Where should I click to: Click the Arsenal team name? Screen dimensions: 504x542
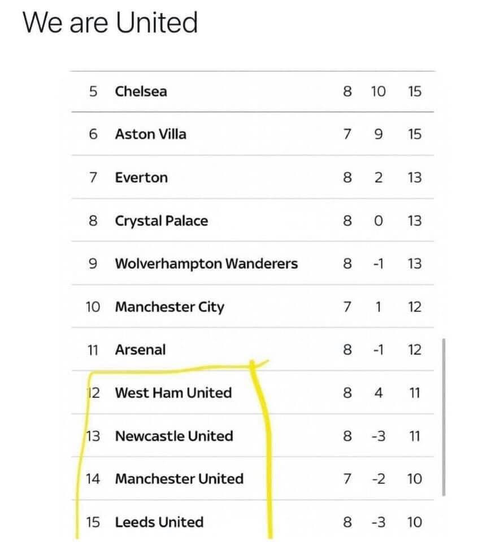click(x=140, y=350)
